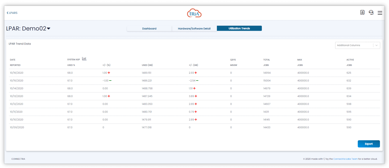Switch to the Dashboard tab
The width and height of the screenshot is (389, 168).
click(149, 29)
